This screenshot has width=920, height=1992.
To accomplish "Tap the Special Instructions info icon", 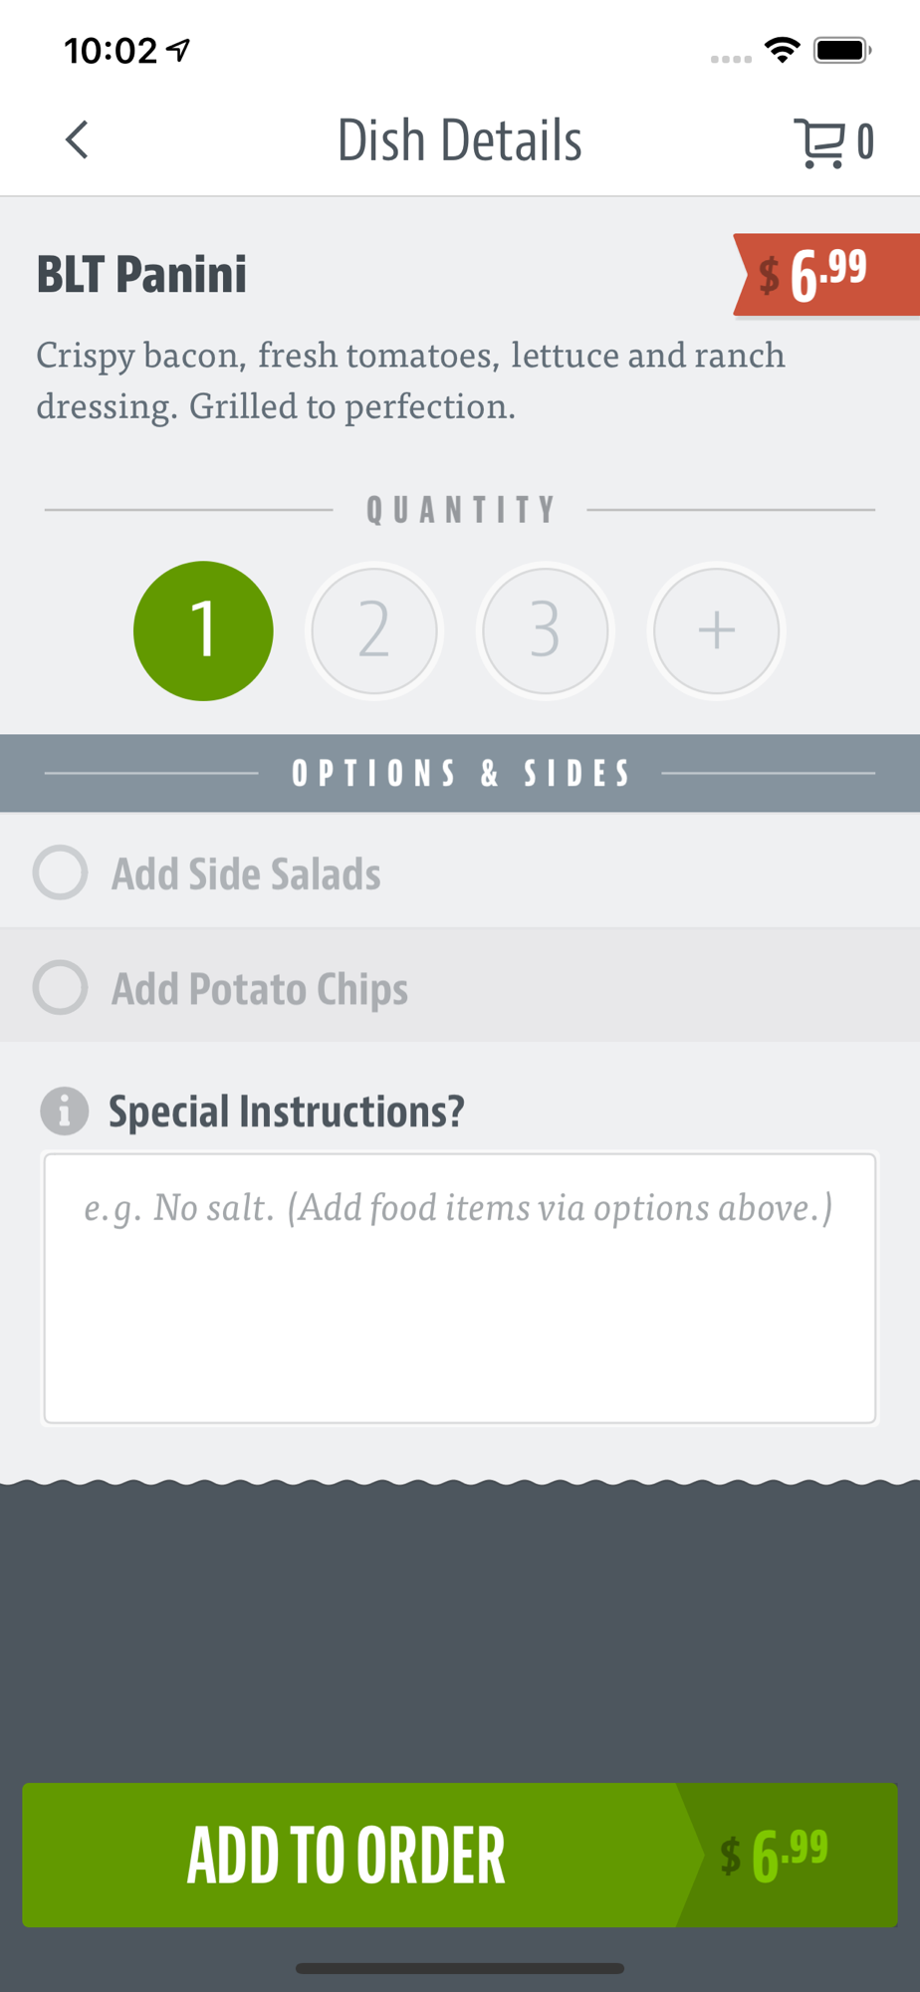I will point(64,1111).
